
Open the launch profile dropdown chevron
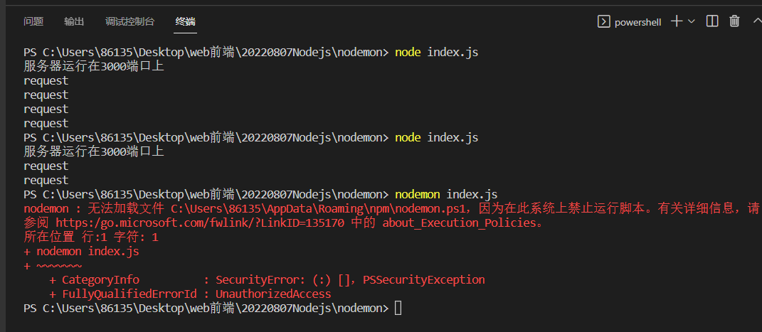coord(691,21)
